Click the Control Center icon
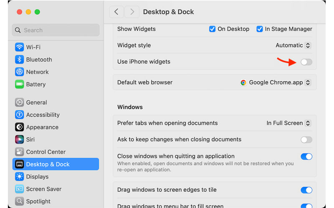334x208 pixels. (19, 152)
